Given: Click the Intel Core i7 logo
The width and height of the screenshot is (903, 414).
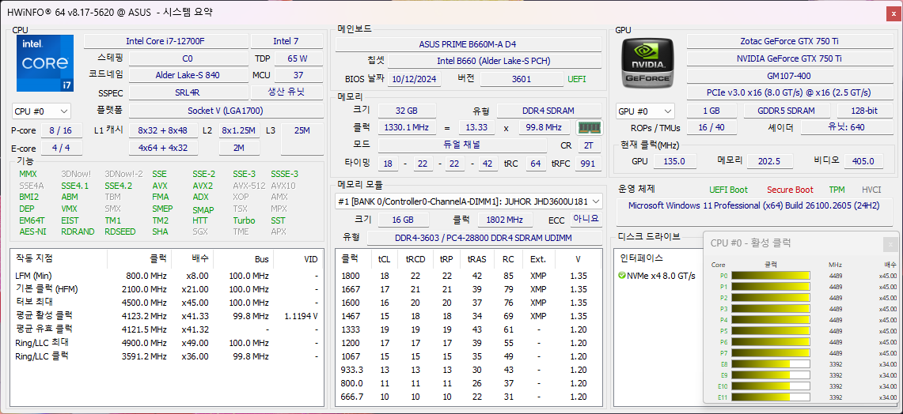Looking at the screenshot, I should click(x=45, y=63).
